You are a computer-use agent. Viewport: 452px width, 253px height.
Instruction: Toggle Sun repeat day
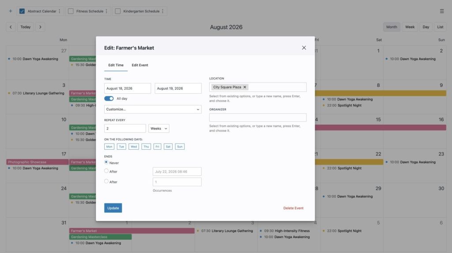[180, 147]
